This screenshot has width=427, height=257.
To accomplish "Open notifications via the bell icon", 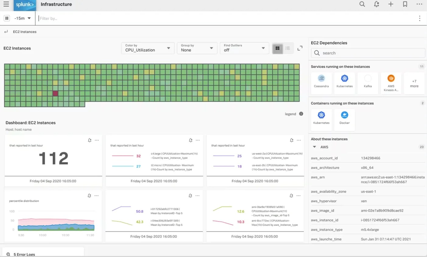I will click(376, 4).
